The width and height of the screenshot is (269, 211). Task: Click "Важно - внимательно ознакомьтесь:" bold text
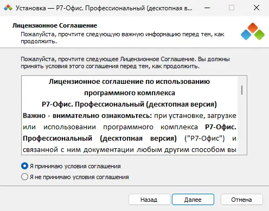87,116
